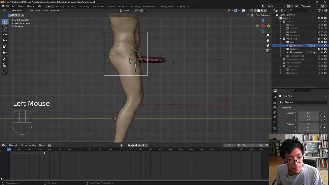This screenshot has width=329, height=185.
Task: Pick the Scale tool
Action: pyautogui.click(x=5, y=47)
